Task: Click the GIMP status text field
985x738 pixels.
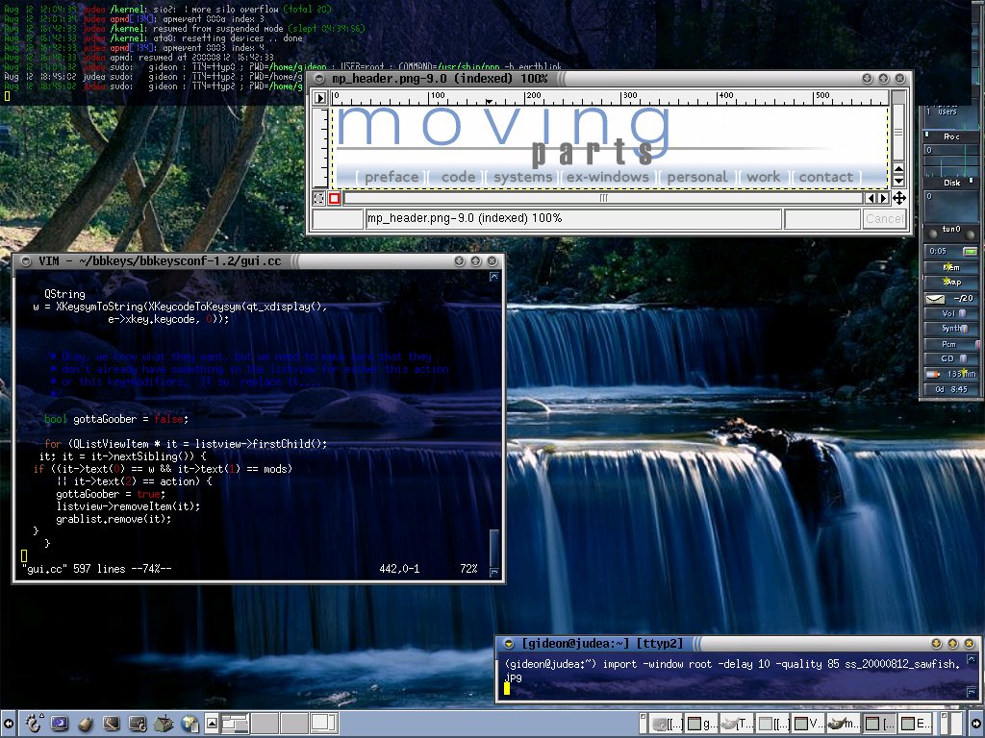Action: click(573, 218)
